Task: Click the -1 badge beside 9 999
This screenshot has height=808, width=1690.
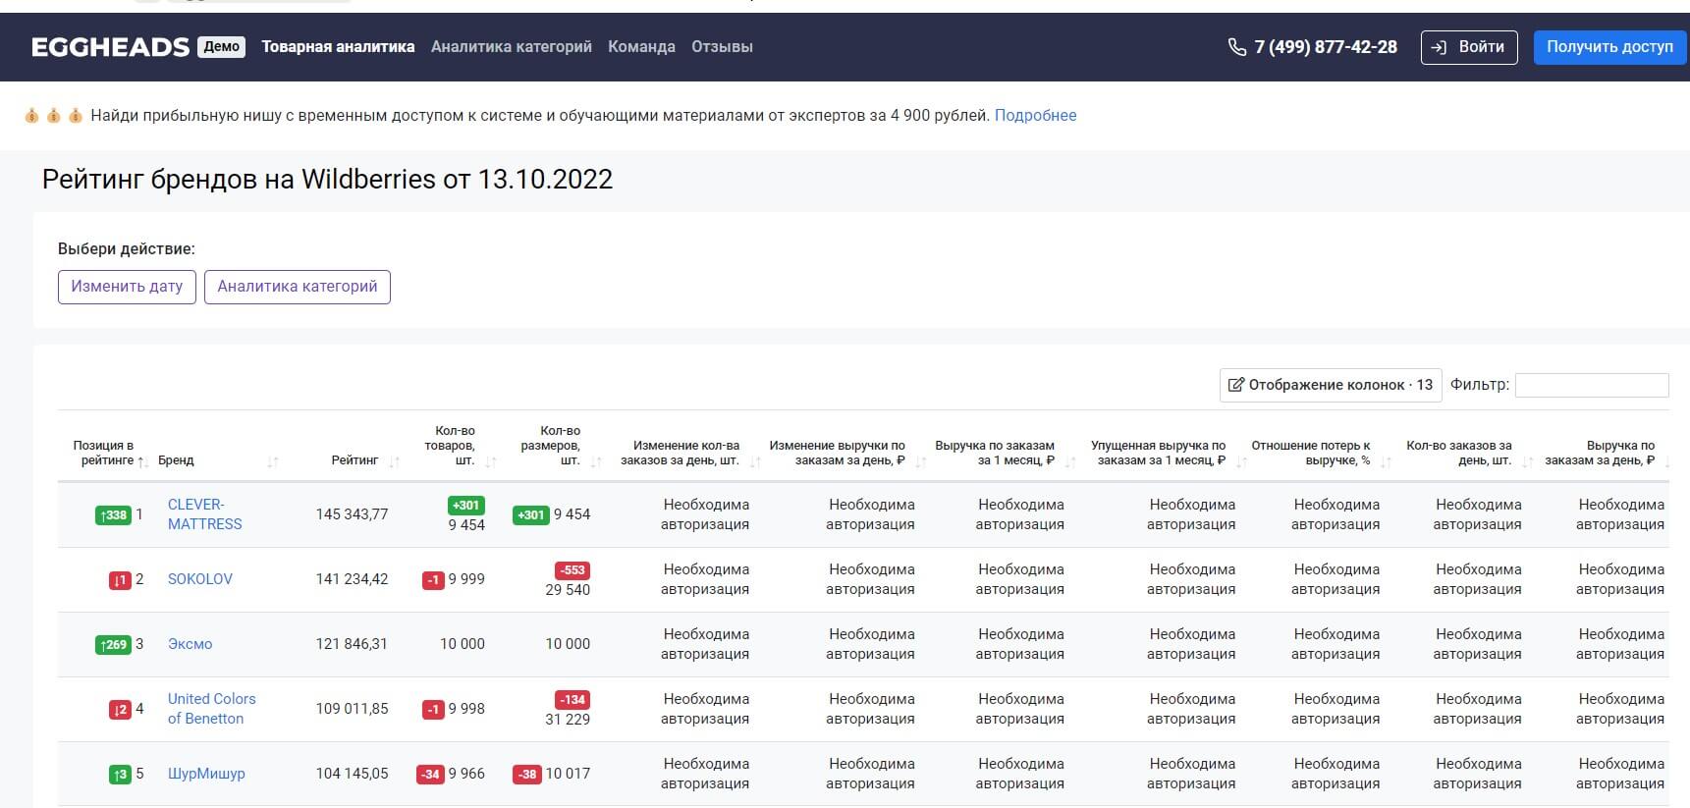Action: click(x=433, y=580)
